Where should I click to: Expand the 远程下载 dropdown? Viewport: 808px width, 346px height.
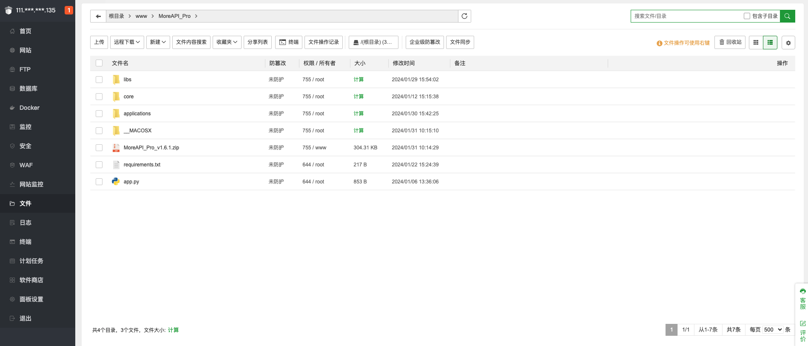[127, 42]
